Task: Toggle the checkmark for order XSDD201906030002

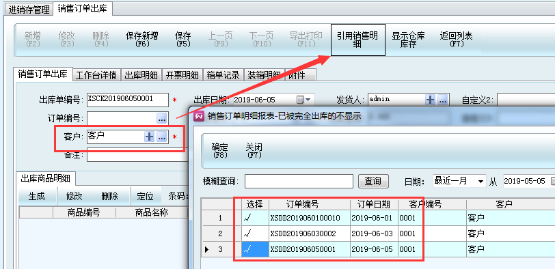Action: pos(255,233)
